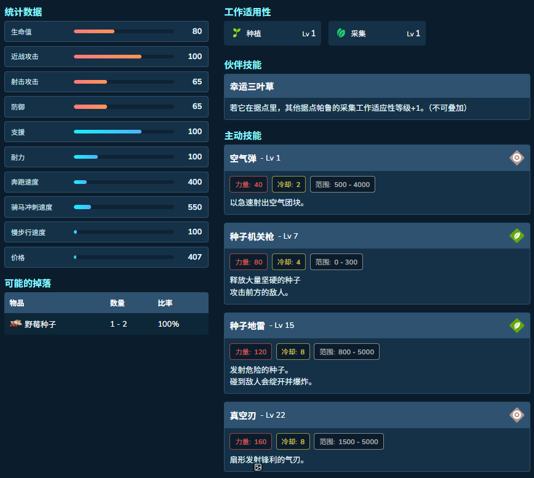Image resolution: width=534 pixels, height=478 pixels.
Task: Click the grass element icon on 种子地雷
Action: pyautogui.click(x=517, y=325)
